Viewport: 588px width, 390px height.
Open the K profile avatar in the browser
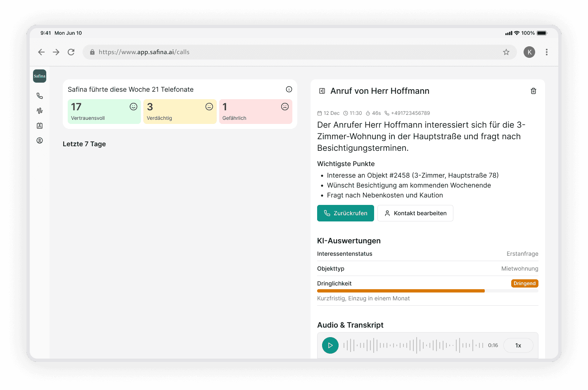pyautogui.click(x=529, y=52)
